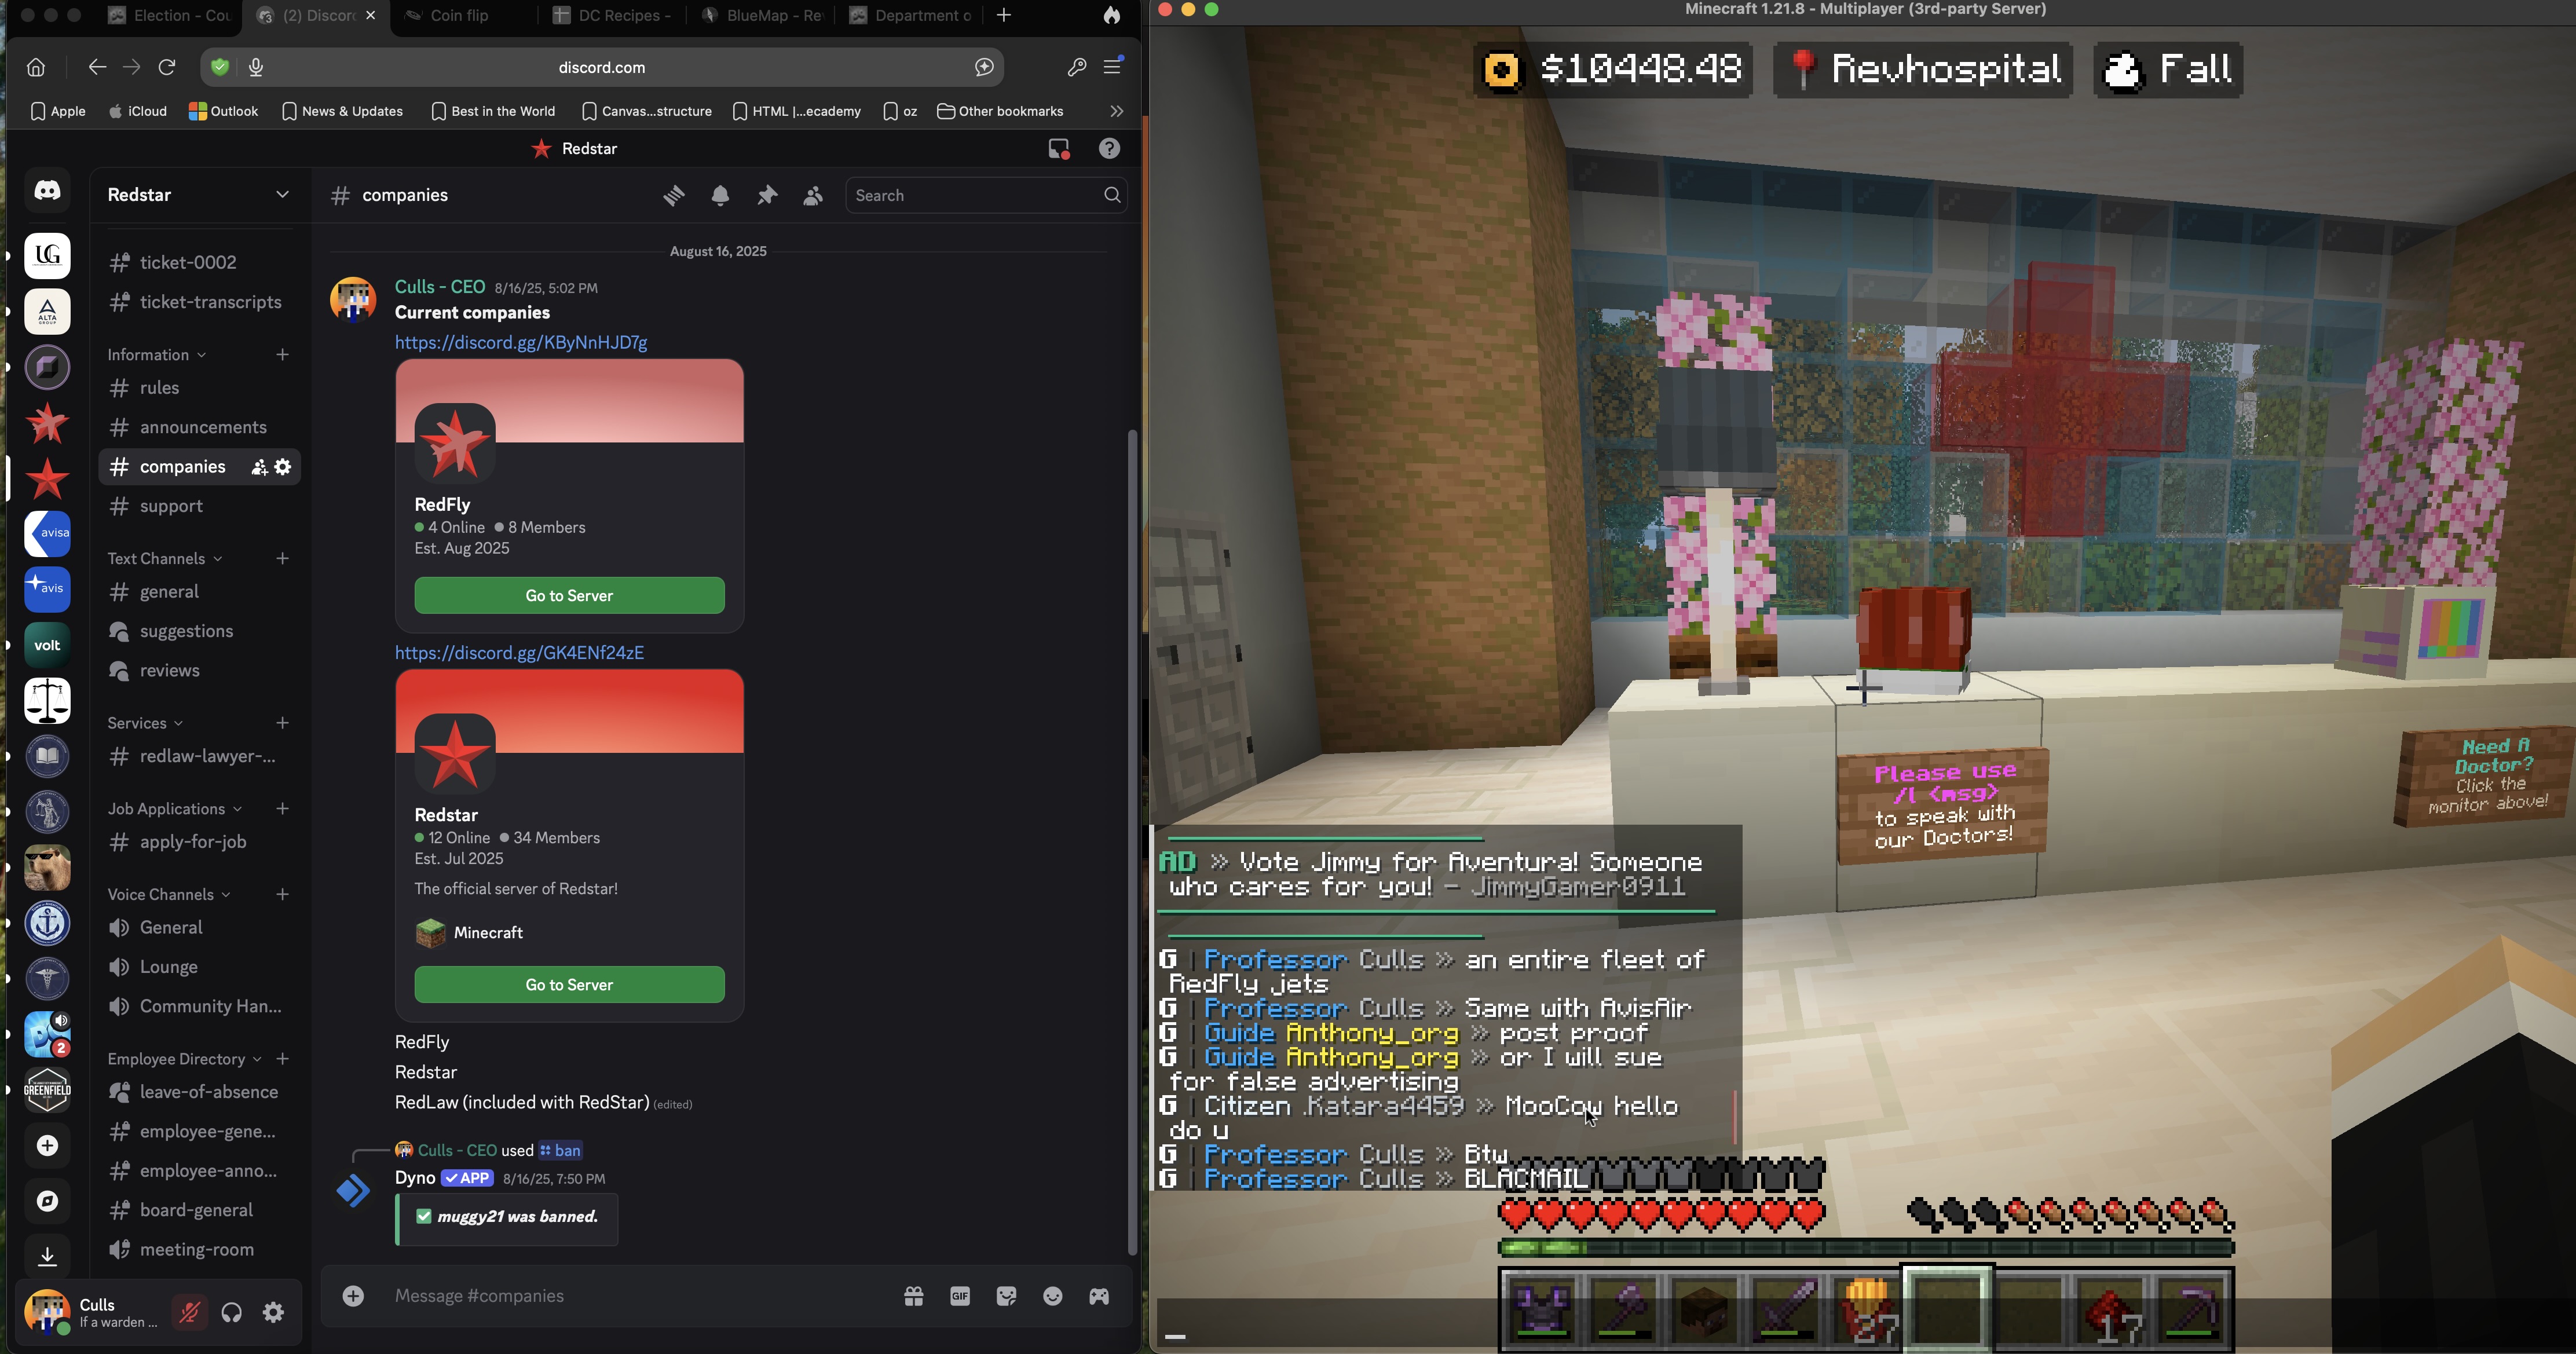
Task: Click the Discord Search field
Action: tap(986, 196)
